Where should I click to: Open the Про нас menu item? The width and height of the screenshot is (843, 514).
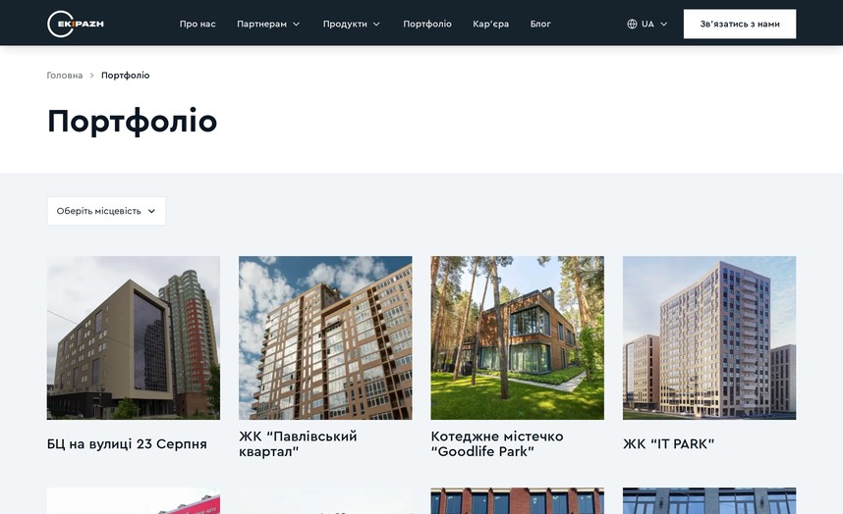click(197, 25)
